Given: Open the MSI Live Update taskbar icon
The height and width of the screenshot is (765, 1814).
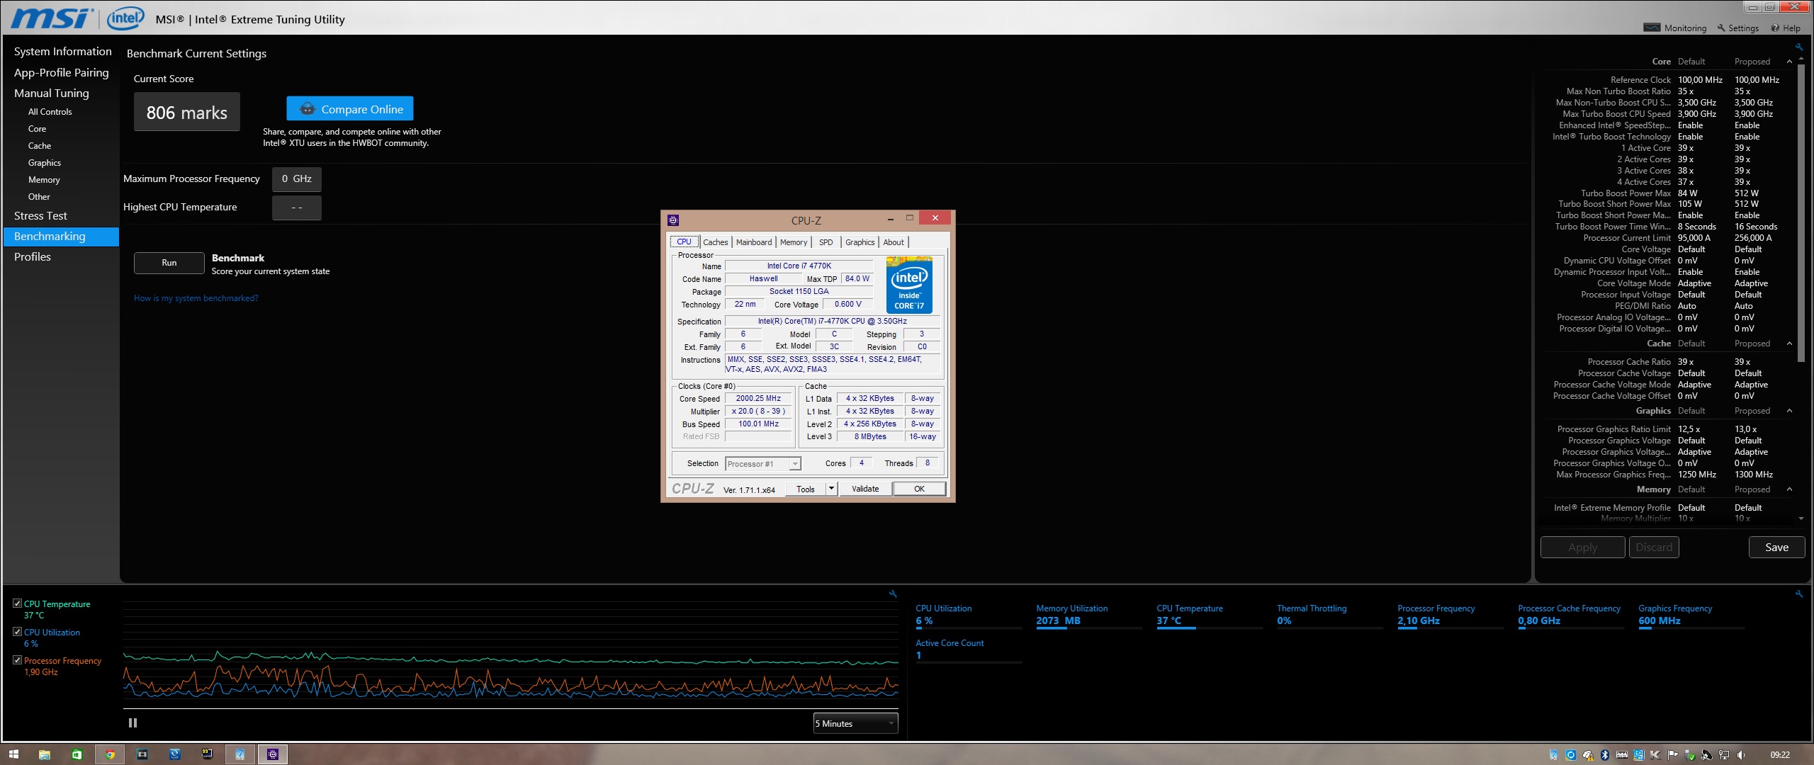Looking at the screenshot, I should pos(175,754).
